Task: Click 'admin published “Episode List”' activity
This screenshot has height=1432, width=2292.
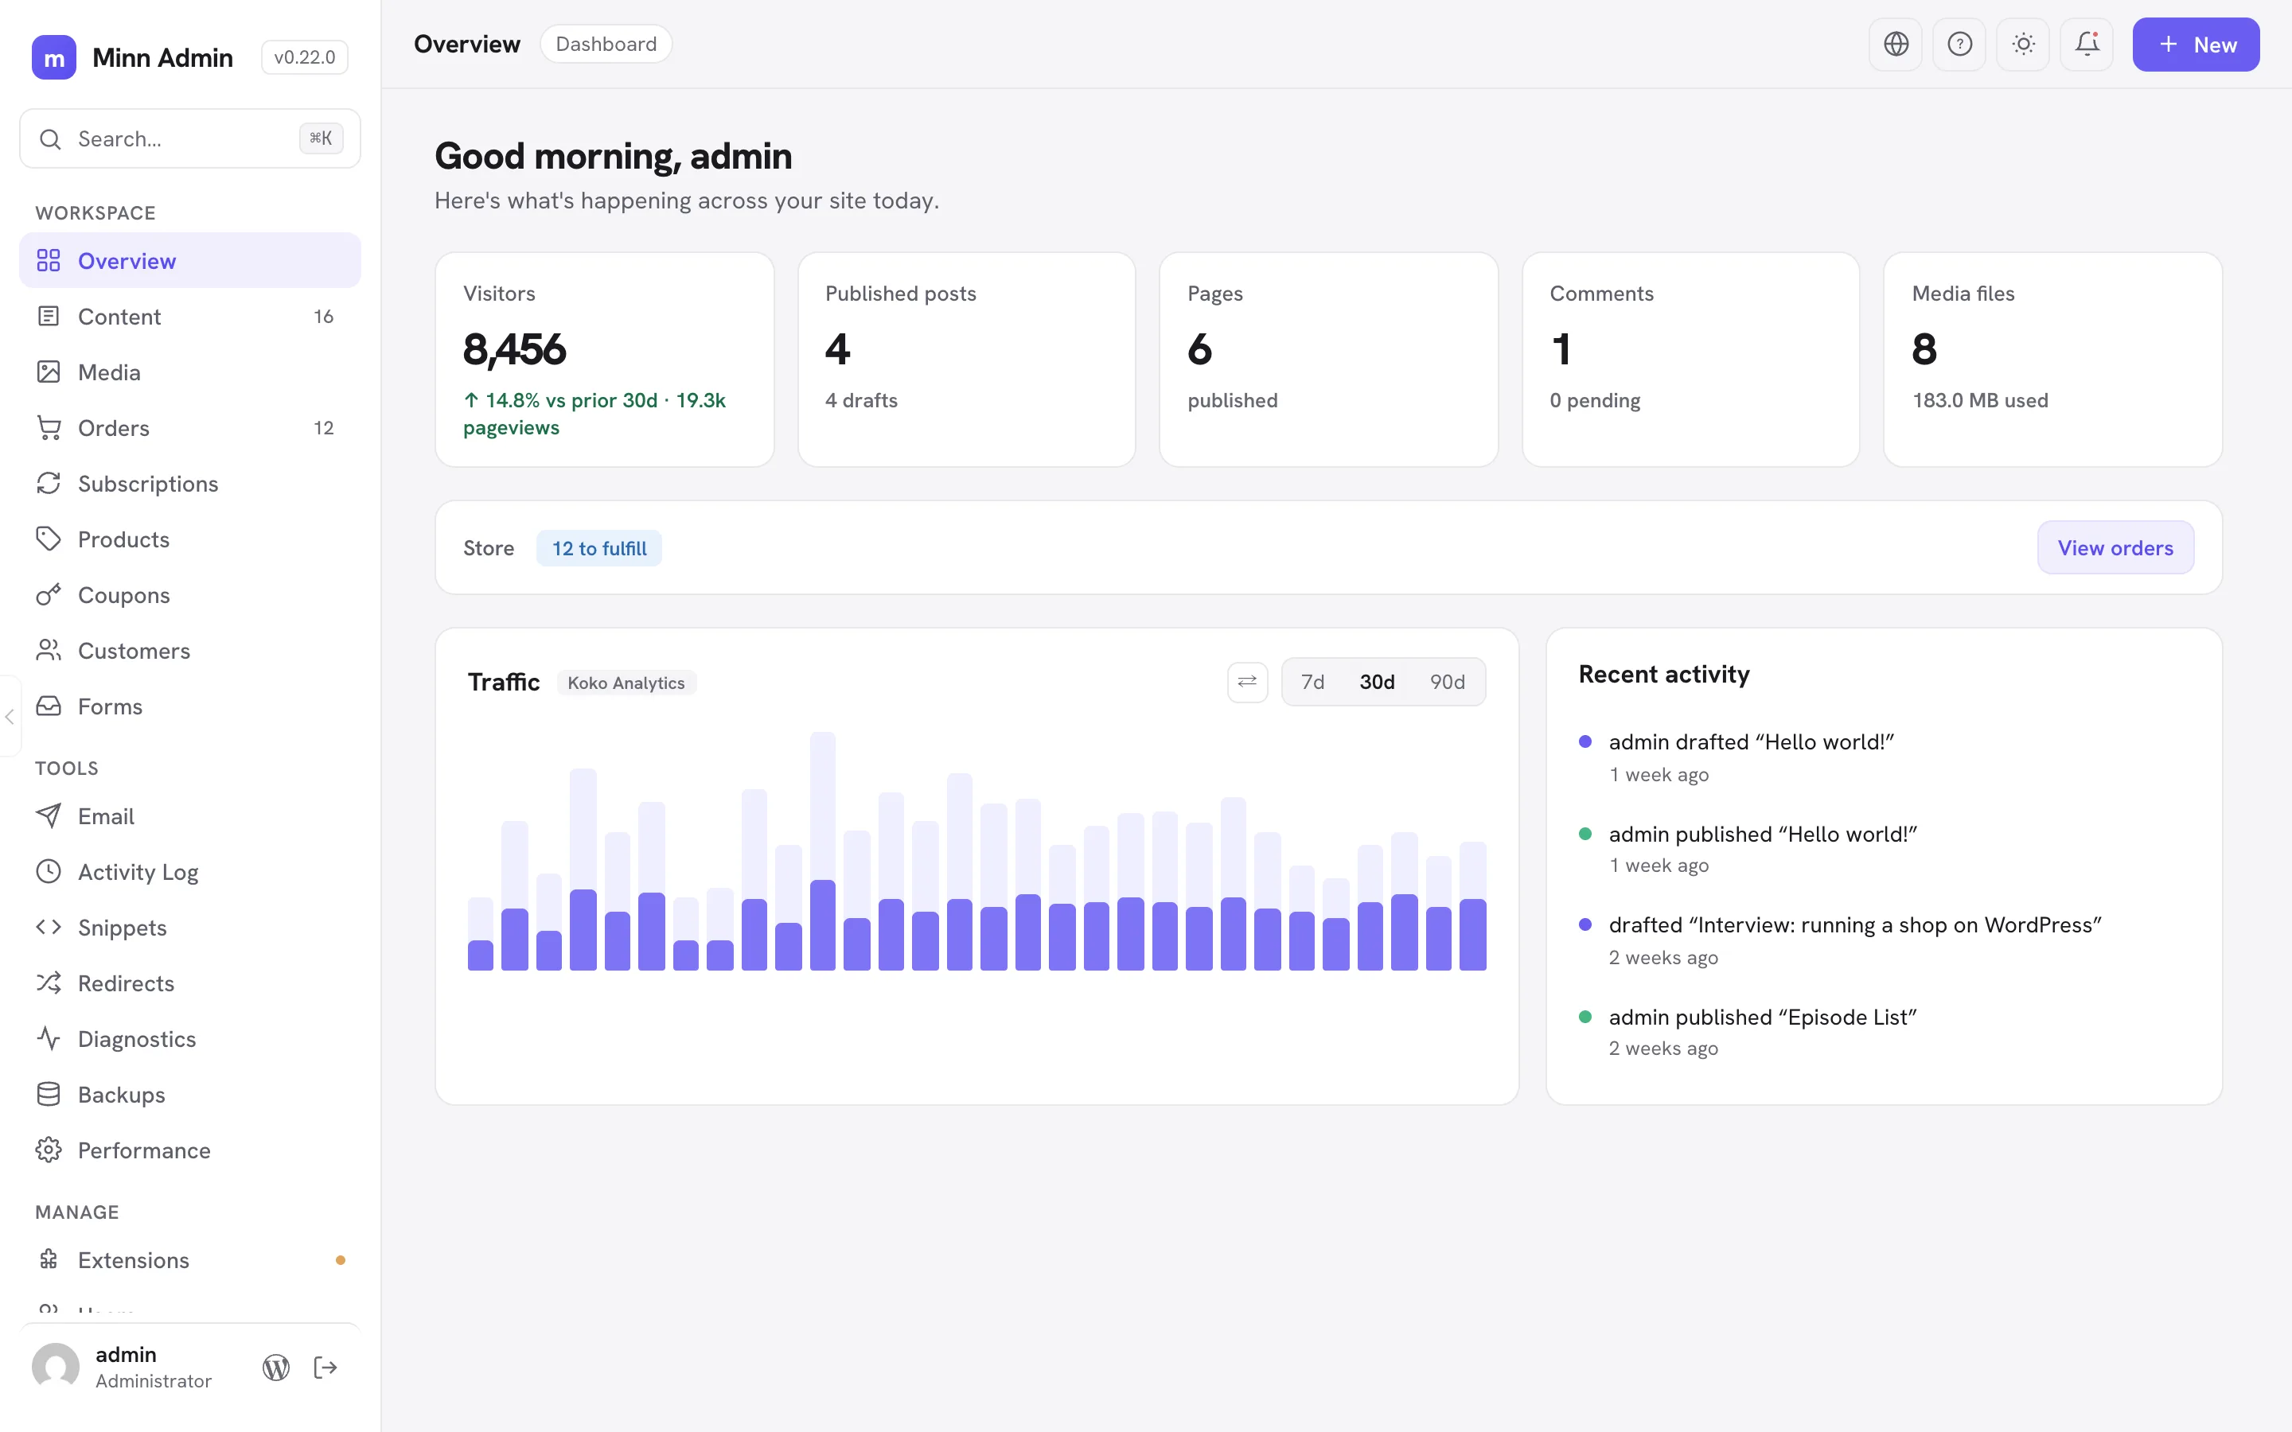Action: [1763, 1018]
